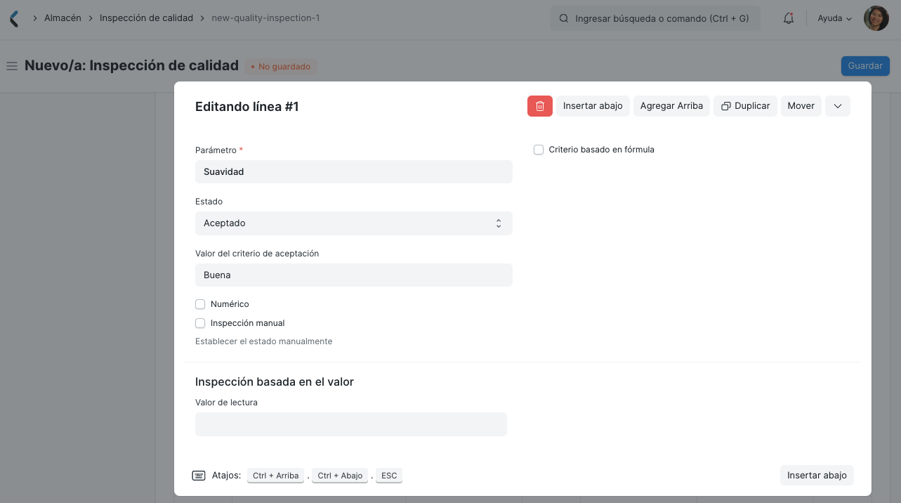Click the search magnifier icon
Screen dimensions: 901x503
click(x=563, y=18)
